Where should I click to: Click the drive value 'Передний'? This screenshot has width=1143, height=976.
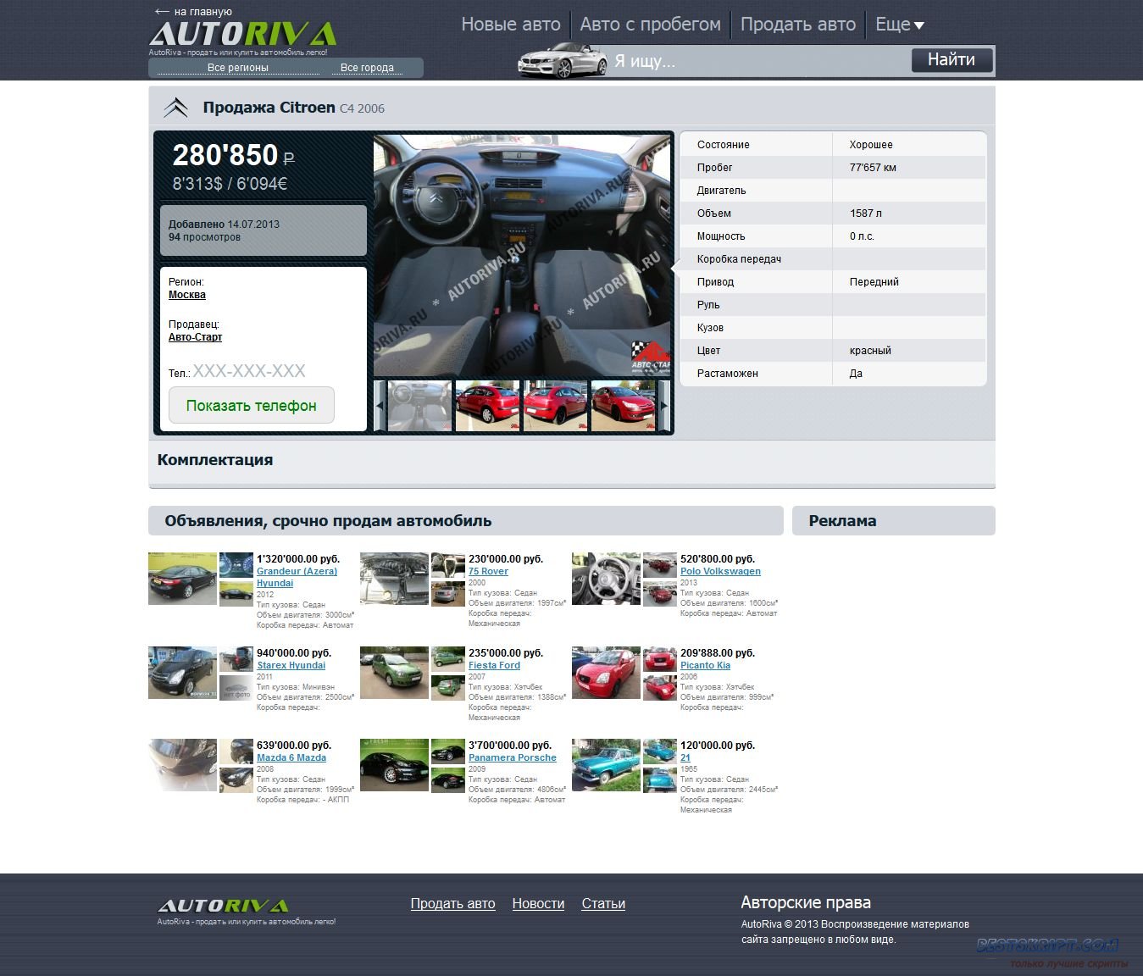pyautogui.click(x=874, y=282)
